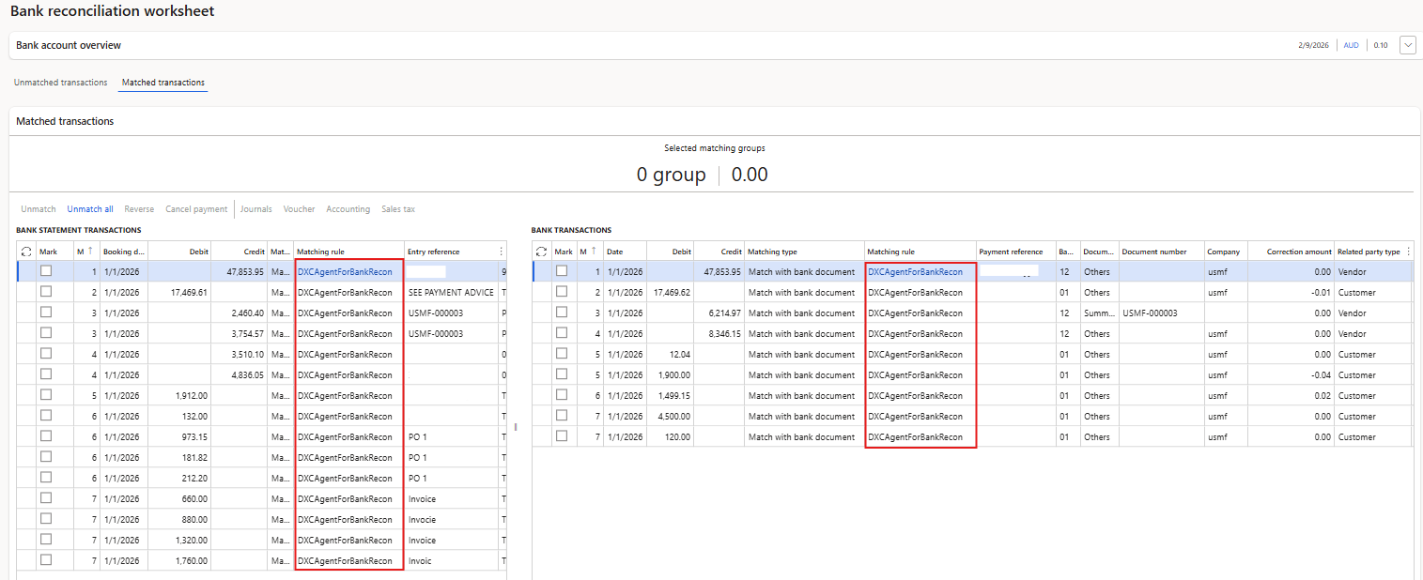The width and height of the screenshot is (1423, 580).
Task: Sort bank transactions grid by M column arrow
Action: coord(593,251)
